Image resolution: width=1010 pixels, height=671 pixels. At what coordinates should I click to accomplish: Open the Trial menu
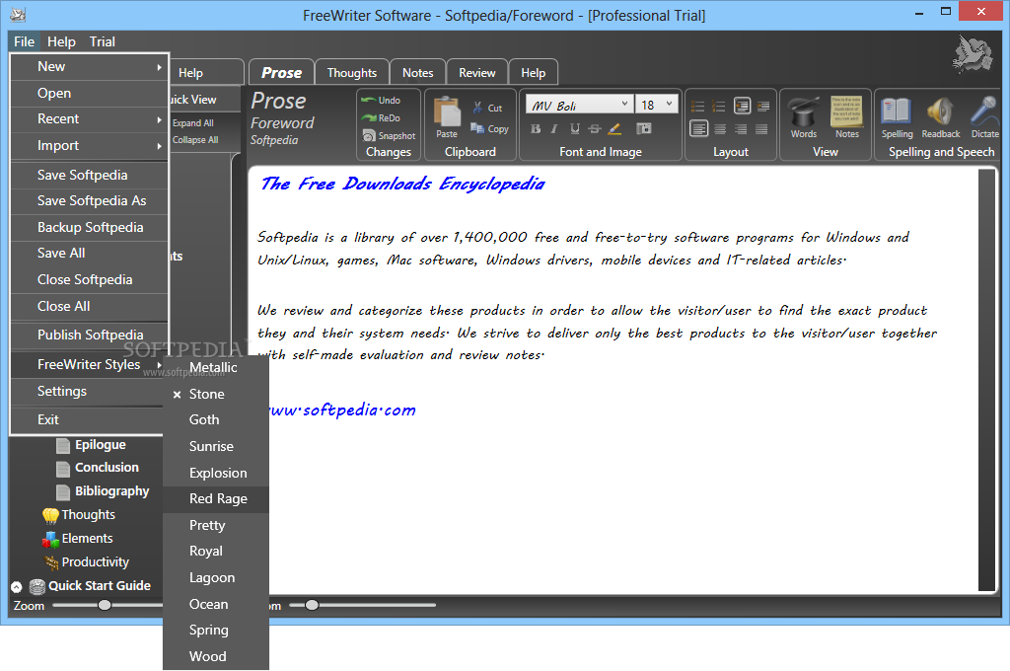click(x=102, y=41)
